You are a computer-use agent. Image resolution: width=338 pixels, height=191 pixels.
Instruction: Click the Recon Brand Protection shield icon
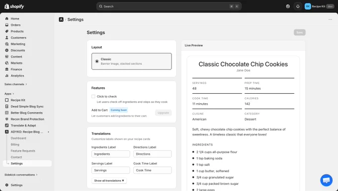tap(7, 119)
